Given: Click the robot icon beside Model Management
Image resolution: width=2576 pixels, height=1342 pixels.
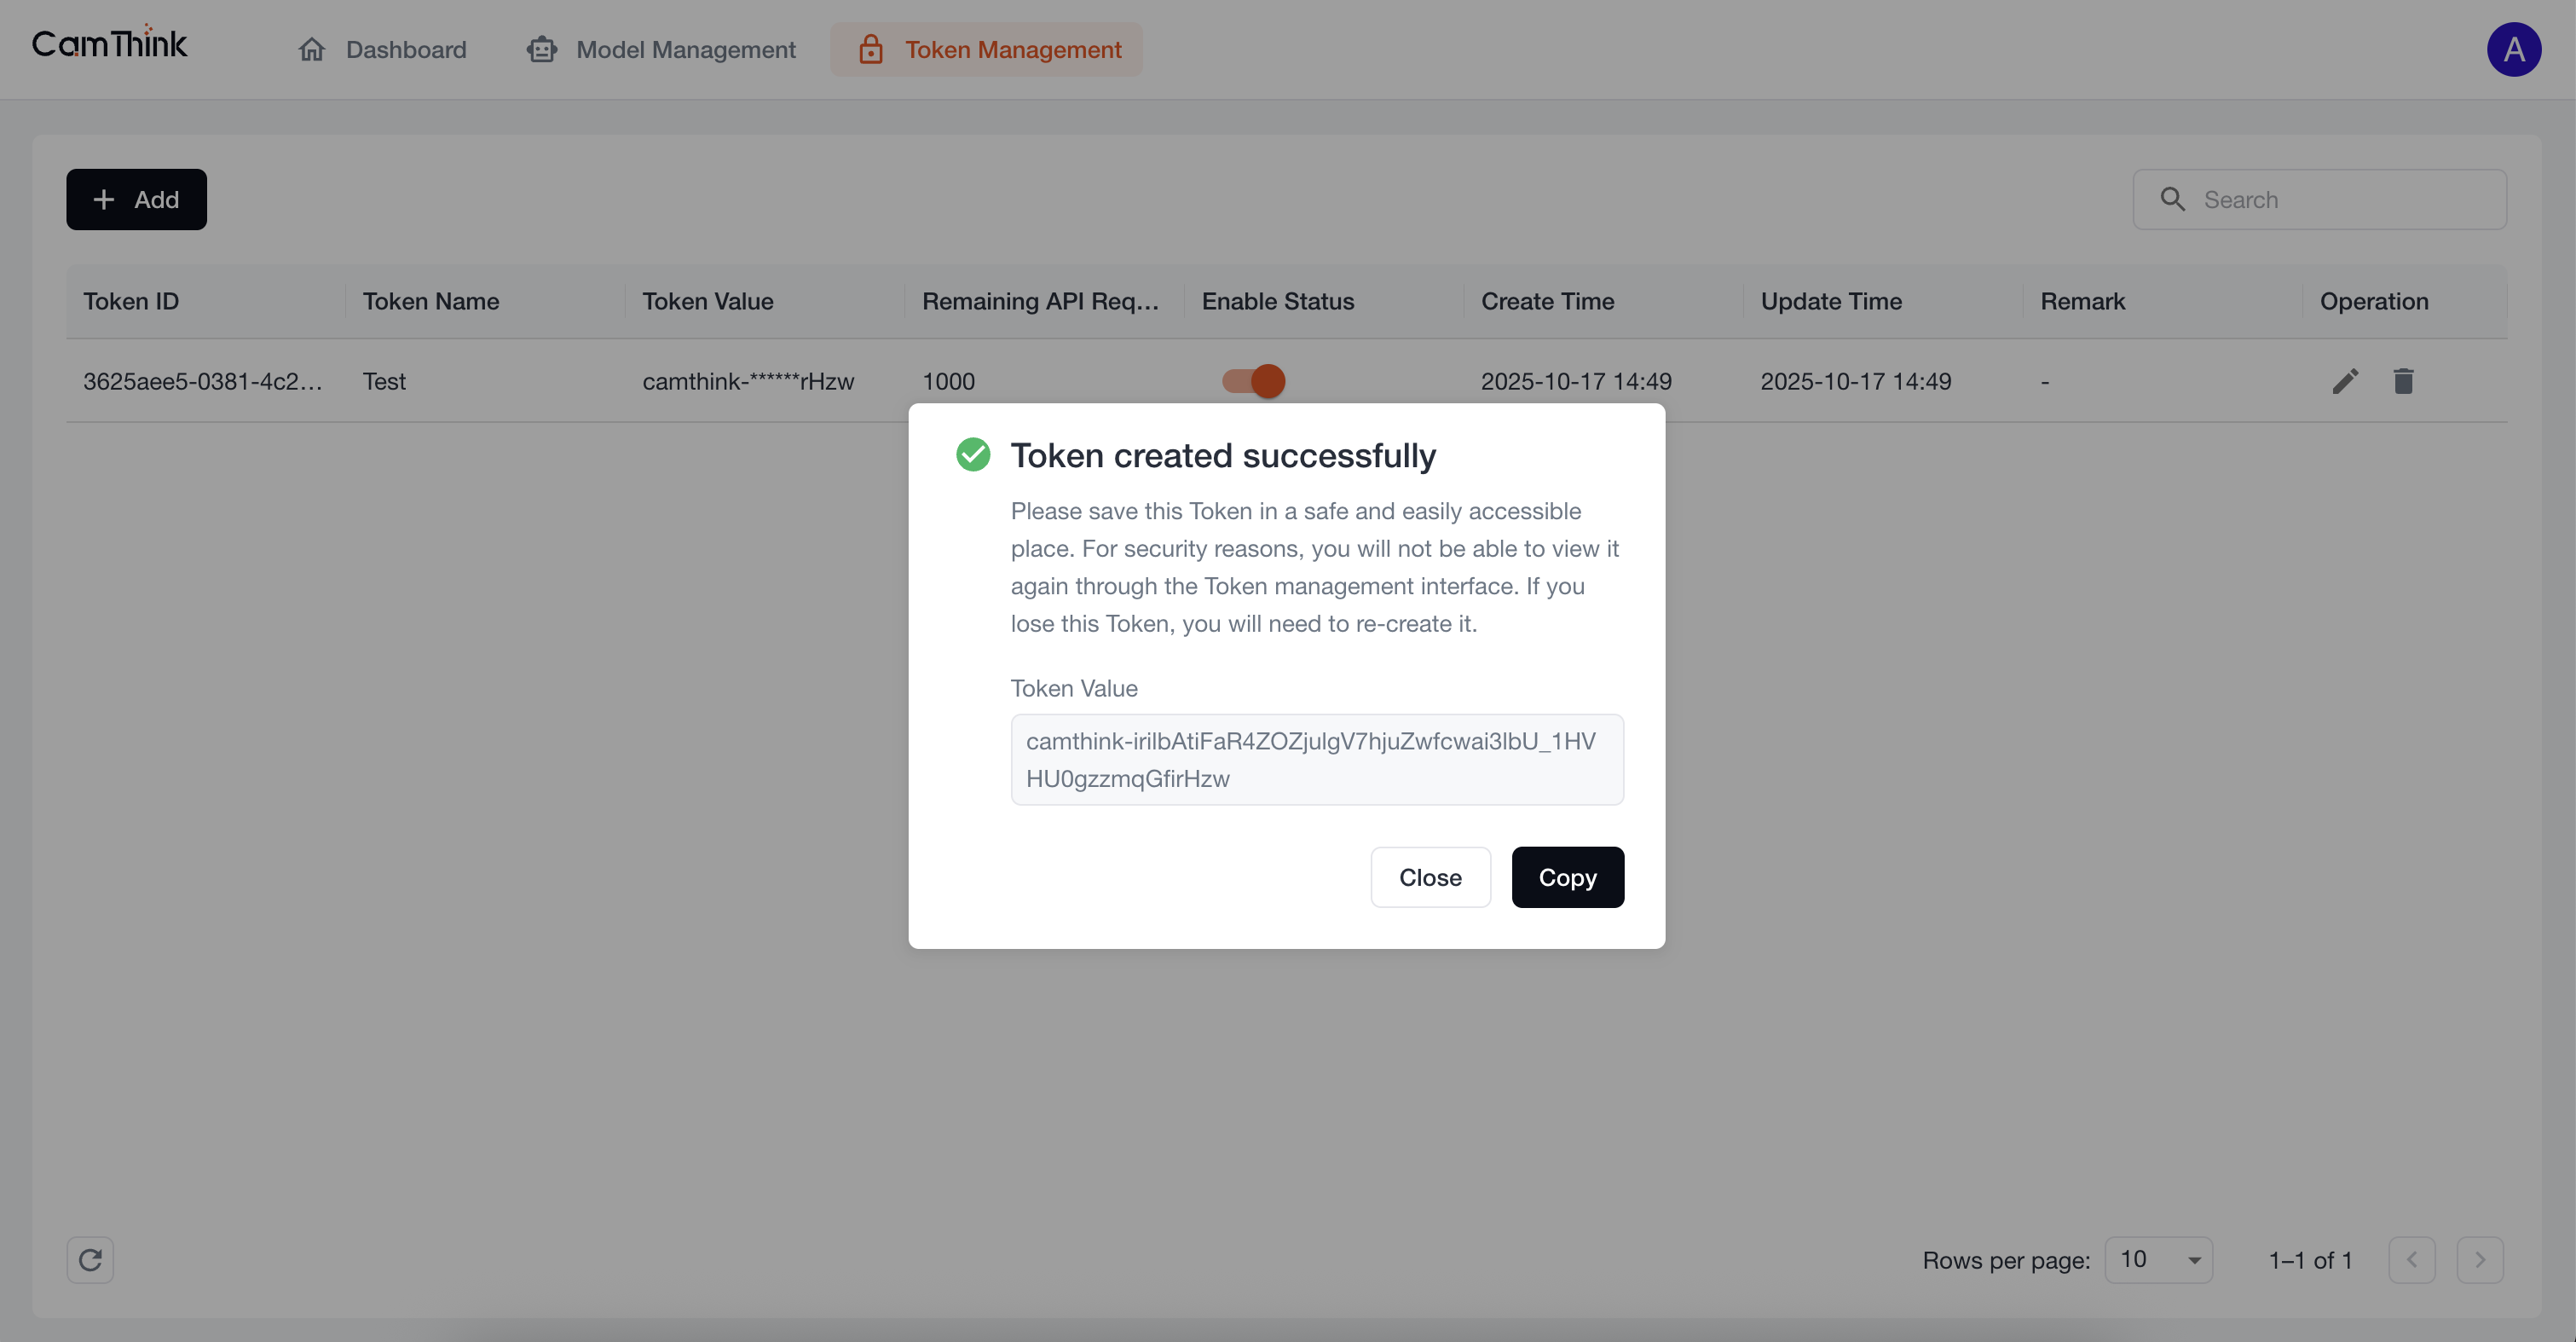Looking at the screenshot, I should pyautogui.click(x=541, y=49).
